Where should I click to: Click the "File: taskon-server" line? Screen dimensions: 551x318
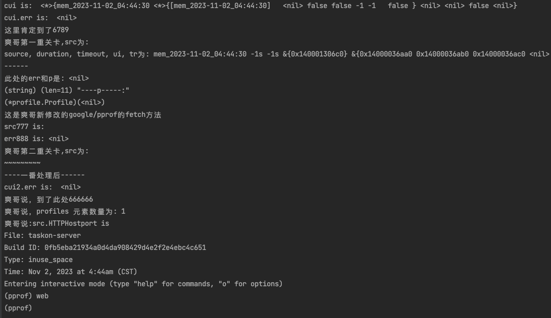point(42,235)
